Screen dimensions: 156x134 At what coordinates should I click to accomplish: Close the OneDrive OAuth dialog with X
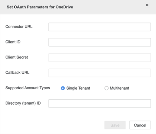coord(147,5)
